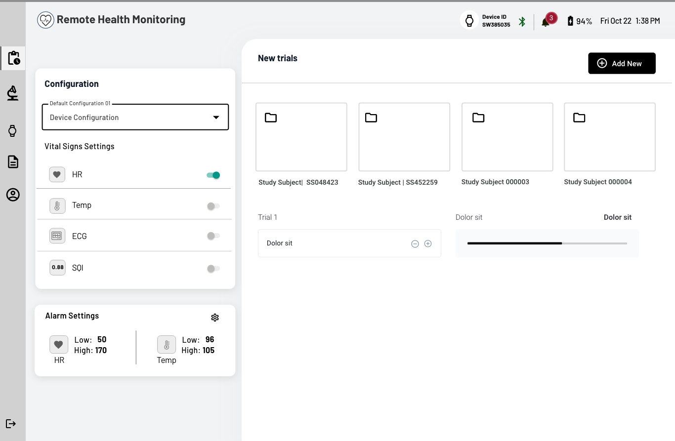The height and width of the screenshot is (441, 675).
Task: Click Temp High value 105
Action: tap(209, 351)
